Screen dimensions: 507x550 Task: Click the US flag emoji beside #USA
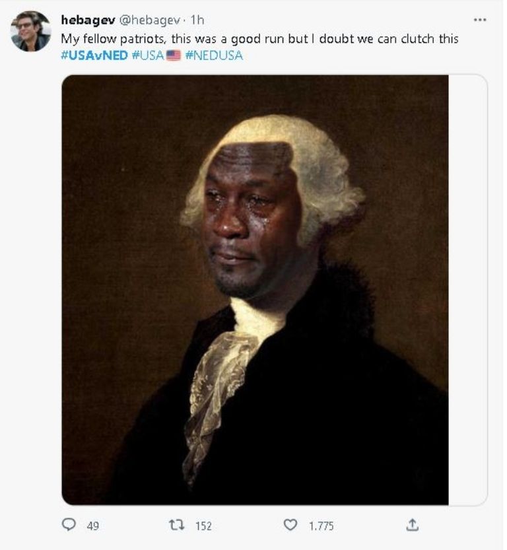tap(174, 56)
